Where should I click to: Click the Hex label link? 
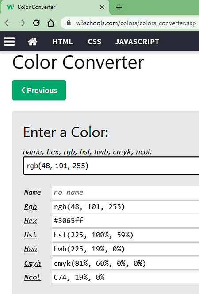click(31, 220)
